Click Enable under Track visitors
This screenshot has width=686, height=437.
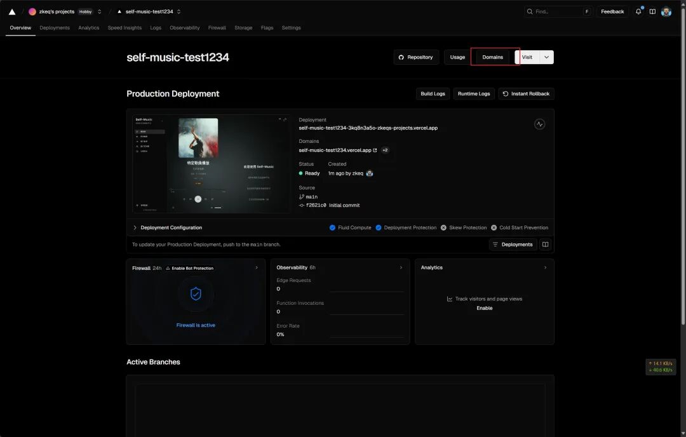pyautogui.click(x=484, y=308)
